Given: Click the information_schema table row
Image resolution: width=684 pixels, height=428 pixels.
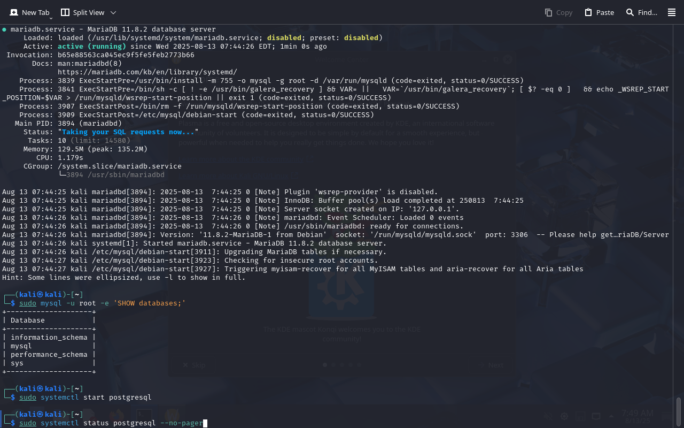Looking at the screenshot, I should (x=49, y=338).
